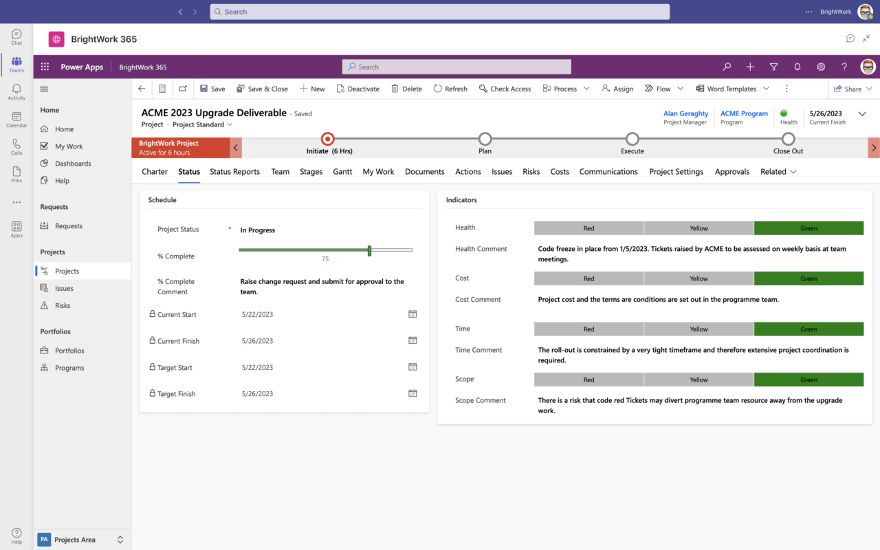Refresh the project record
Viewport: 880px width, 550px height.
coord(450,89)
